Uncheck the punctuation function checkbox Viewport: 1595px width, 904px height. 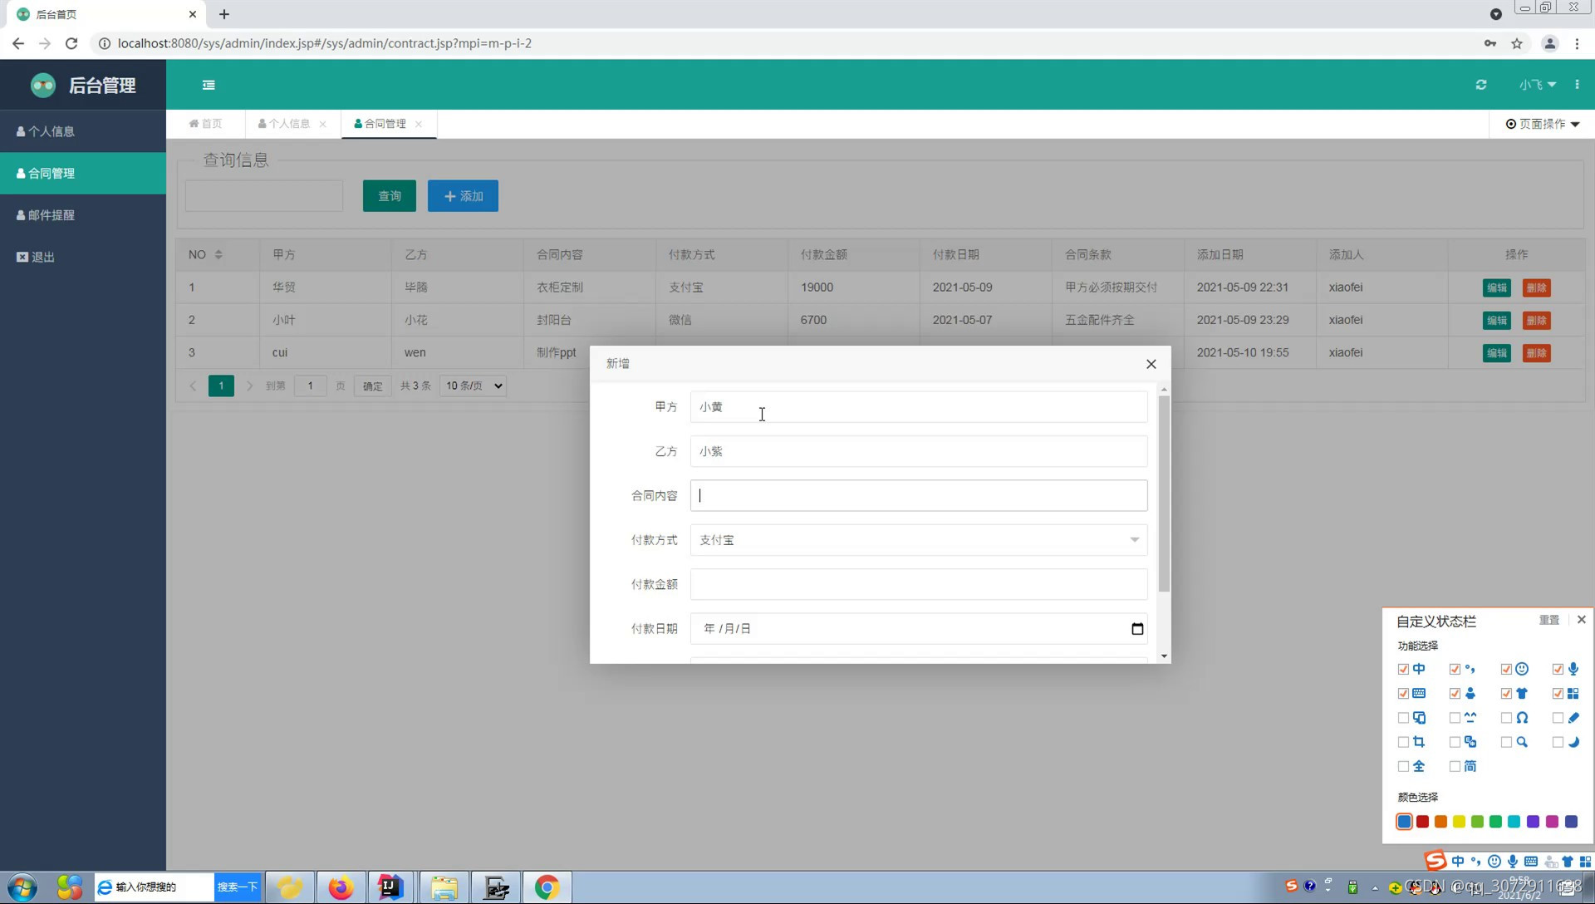tap(1455, 669)
